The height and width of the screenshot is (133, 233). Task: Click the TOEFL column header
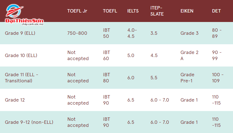(110, 11)
